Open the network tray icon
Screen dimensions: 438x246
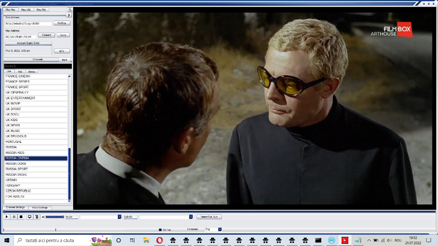(383, 240)
